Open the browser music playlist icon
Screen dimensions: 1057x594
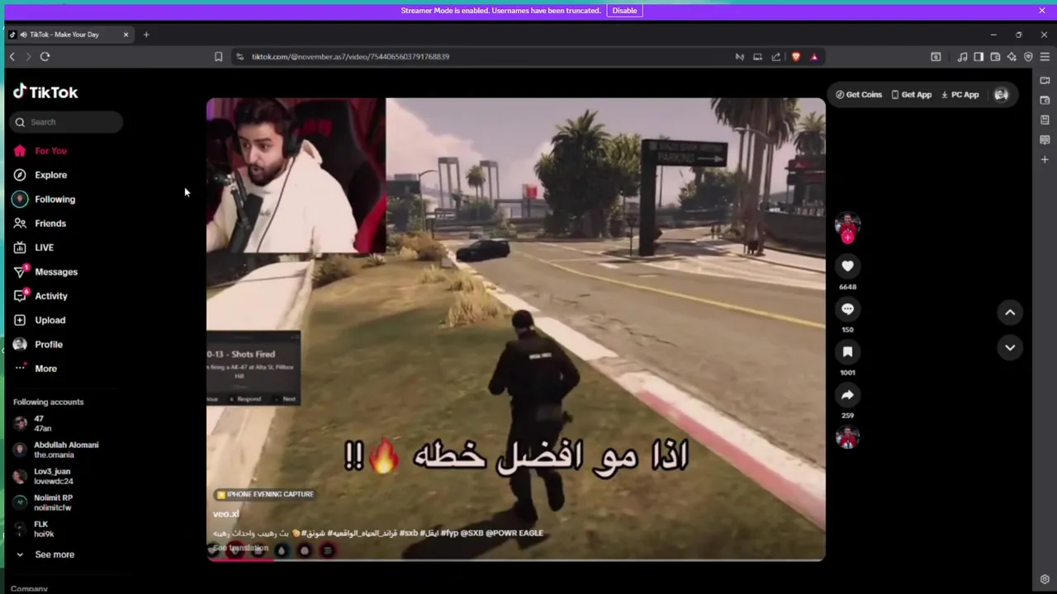[962, 57]
